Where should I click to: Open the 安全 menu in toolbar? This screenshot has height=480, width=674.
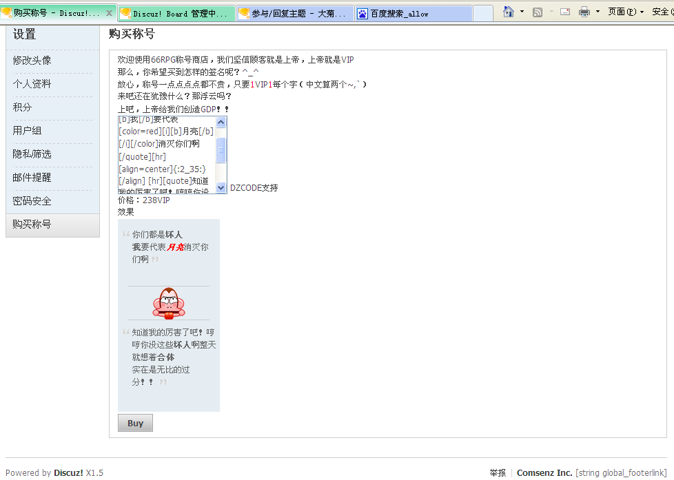pos(662,12)
